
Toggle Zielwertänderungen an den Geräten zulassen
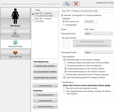tap(66, 68)
